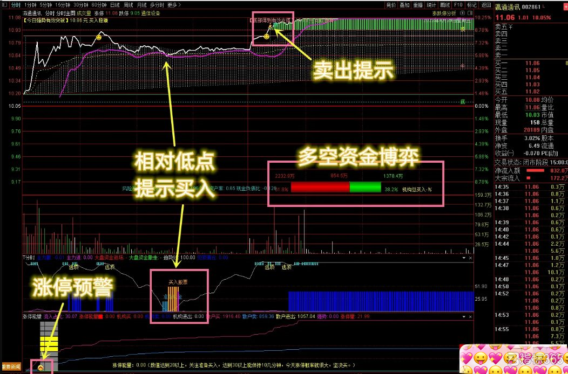The height and width of the screenshot is (374, 568).
Task: Expand the 卖五 order depth arrow
Action: tap(510, 27)
